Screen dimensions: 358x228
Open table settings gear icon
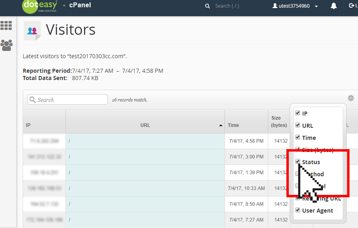click(x=351, y=98)
